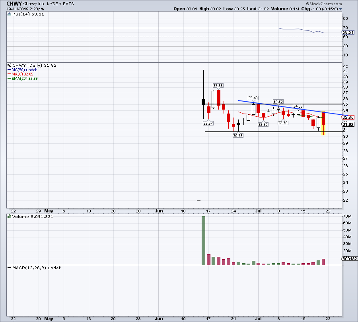This screenshot has height=322, width=358.
Task: Click the black MACD legend line marker
Action: click(10, 268)
